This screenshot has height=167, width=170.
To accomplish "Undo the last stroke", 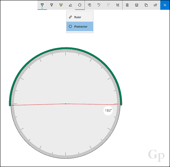I will [99, 5].
